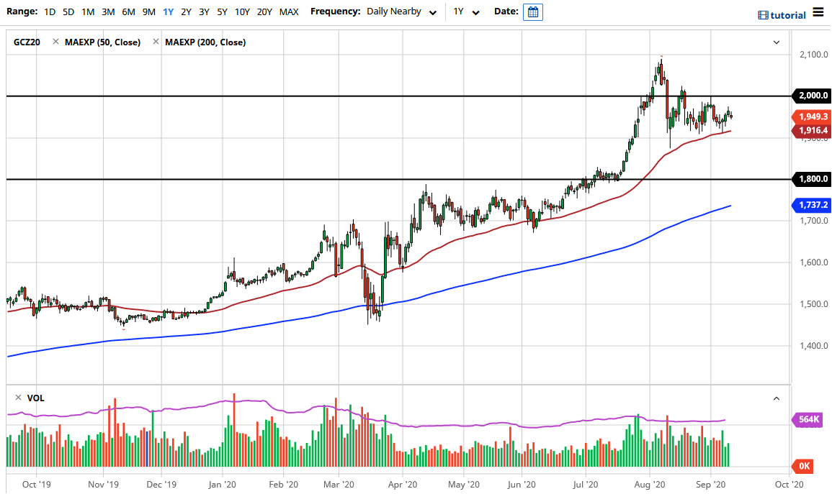Select the 20Y range
This screenshot has width=832, height=494.
pos(264,12)
